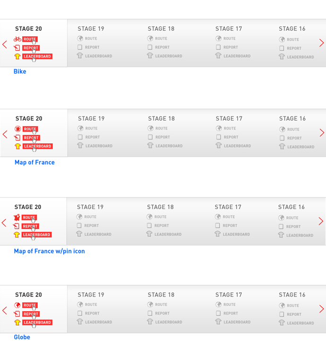The width and height of the screenshot is (326, 351).
Task: Go to previous stages with the Bike row's left arrow
Action: 5,44
